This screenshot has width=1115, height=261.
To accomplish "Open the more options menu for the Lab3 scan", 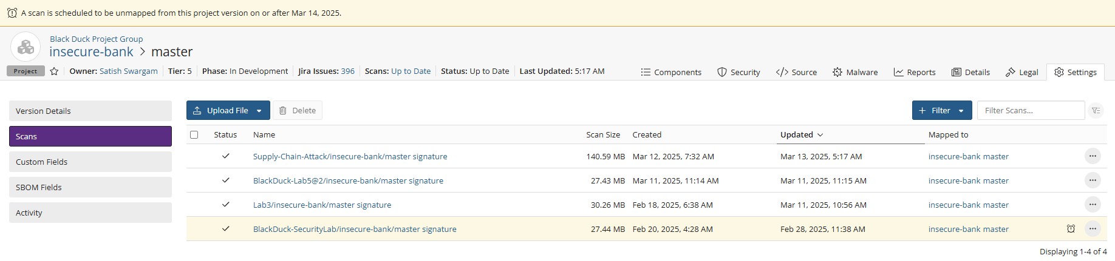I will pyautogui.click(x=1093, y=205).
